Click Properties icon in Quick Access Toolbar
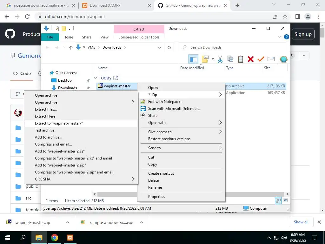The image size is (325, 244). click(56, 29)
